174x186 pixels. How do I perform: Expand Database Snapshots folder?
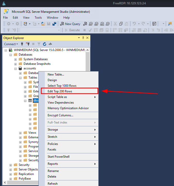(x=15, y=64)
